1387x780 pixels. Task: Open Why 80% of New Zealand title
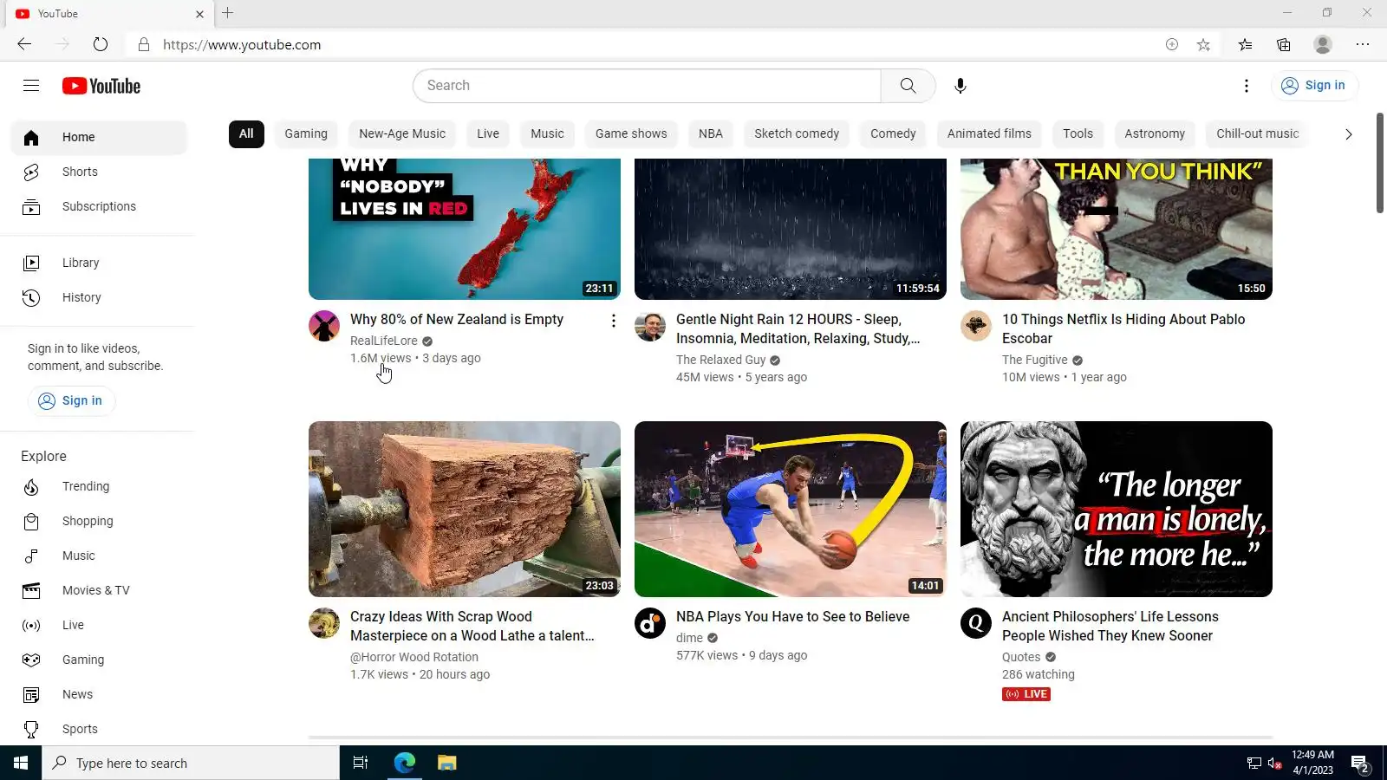[x=457, y=320]
